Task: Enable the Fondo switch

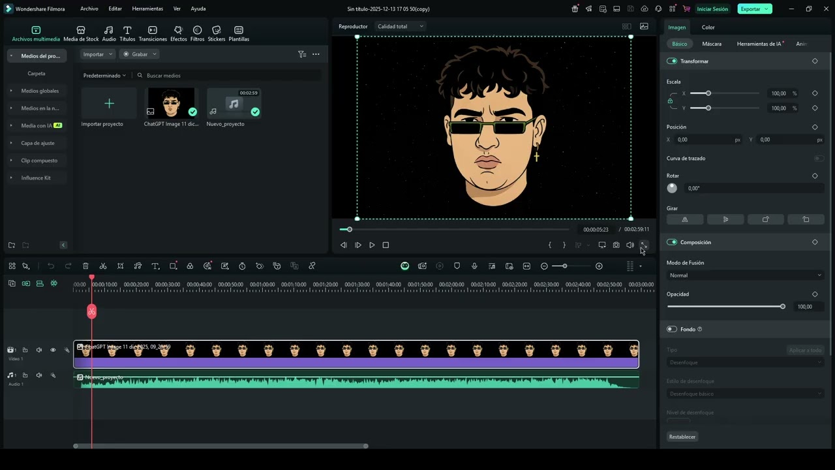Action: pos(672,329)
